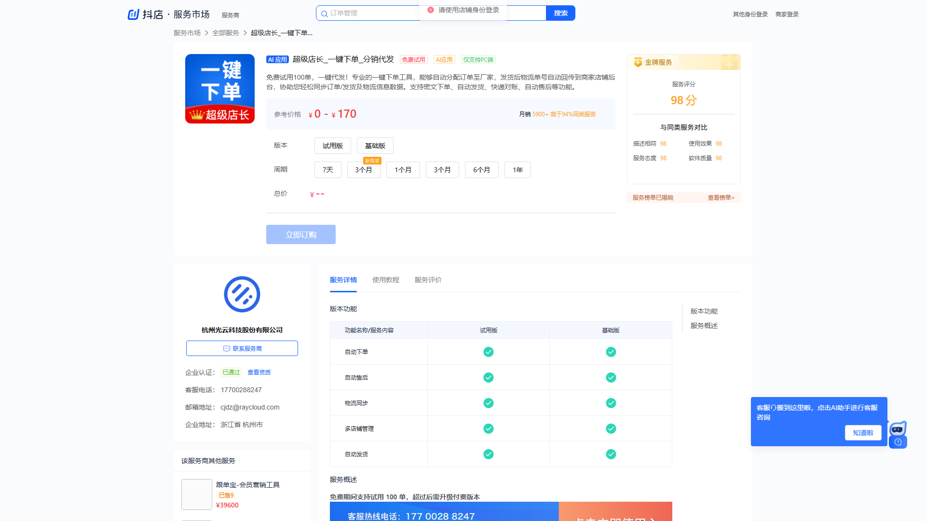Image resolution: width=926 pixels, height=521 pixels.
Task: Click the ¥39600 price text
Action: click(227, 505)
